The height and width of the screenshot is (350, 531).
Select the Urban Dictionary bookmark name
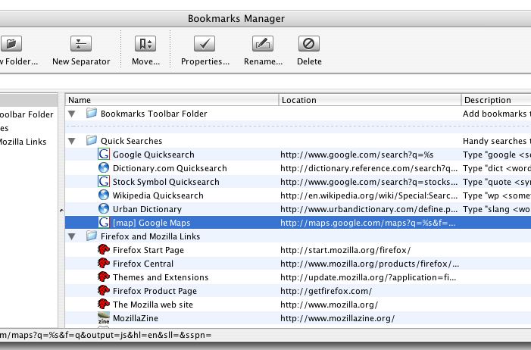(147, 209)
